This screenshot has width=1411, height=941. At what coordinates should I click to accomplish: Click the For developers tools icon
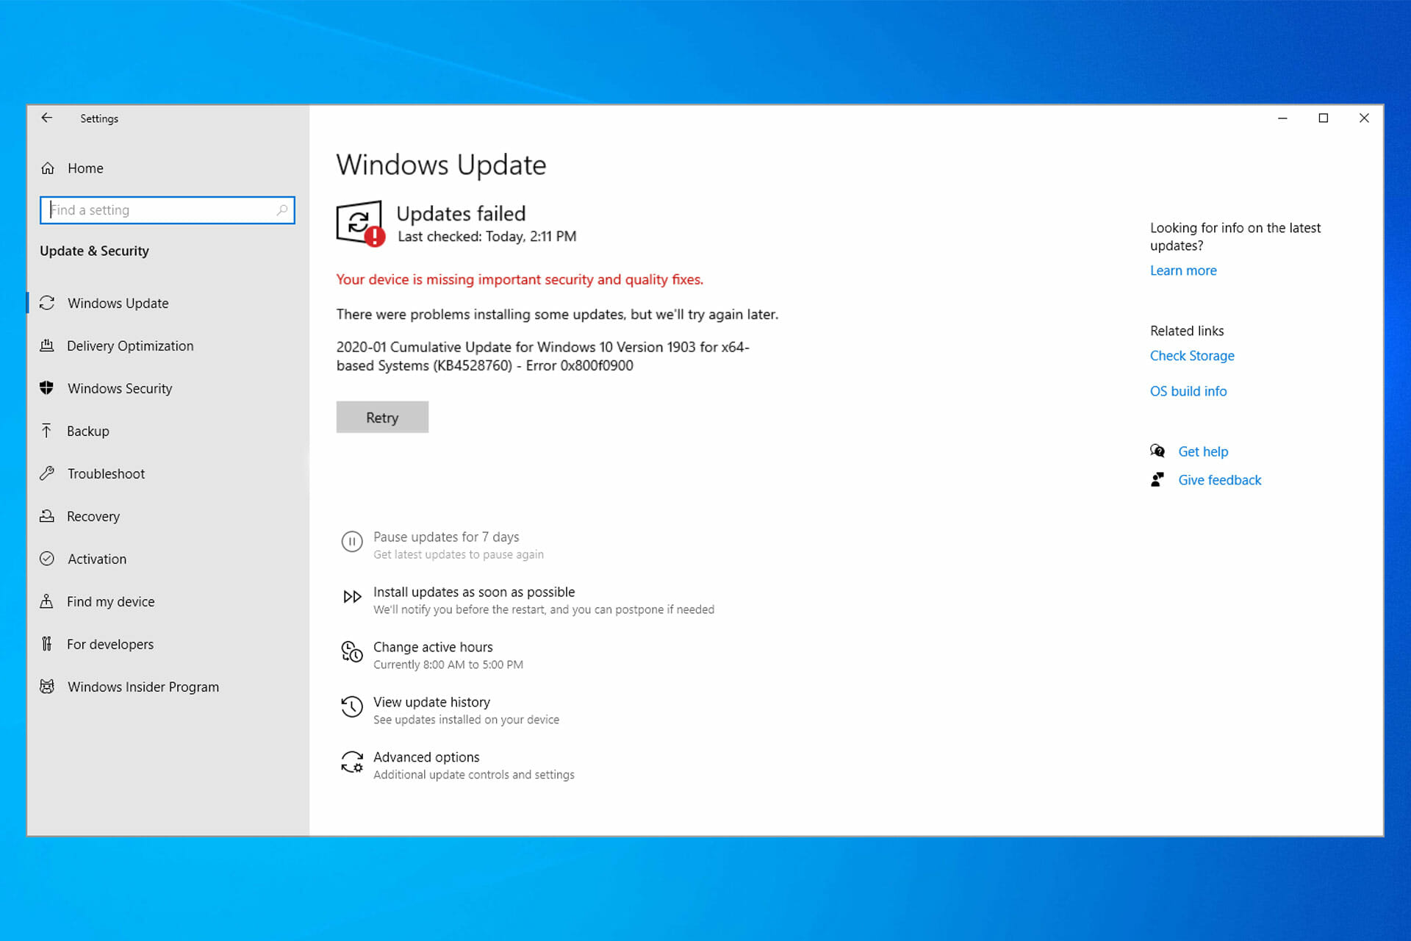(x=47, y=644)
